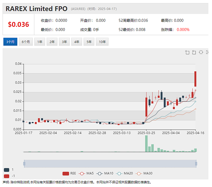Activate the area zoom tool in chart toolbox
Screen dimensions: 212x187
tap(187, 52)
